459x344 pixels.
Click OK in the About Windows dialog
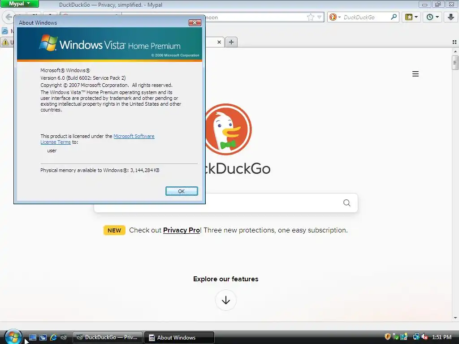182,191
